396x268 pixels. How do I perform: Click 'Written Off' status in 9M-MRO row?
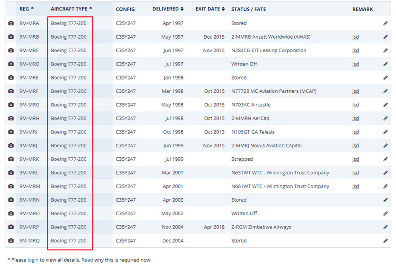pos(244,214)
